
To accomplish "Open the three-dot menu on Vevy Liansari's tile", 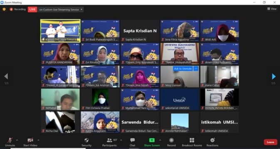I will [x=196, y=69].
